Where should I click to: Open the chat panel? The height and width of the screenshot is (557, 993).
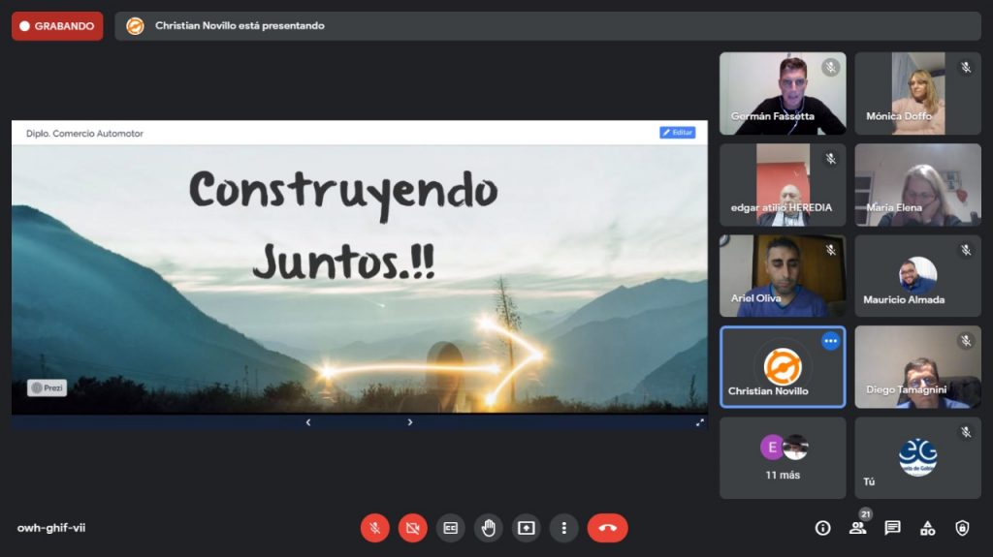(x=892, y=528)
